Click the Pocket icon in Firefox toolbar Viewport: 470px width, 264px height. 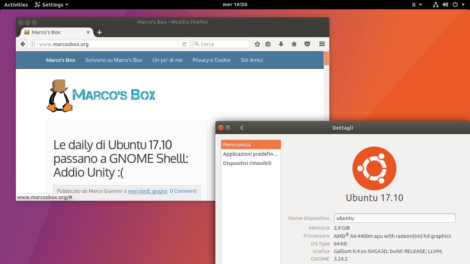(307, 44)
